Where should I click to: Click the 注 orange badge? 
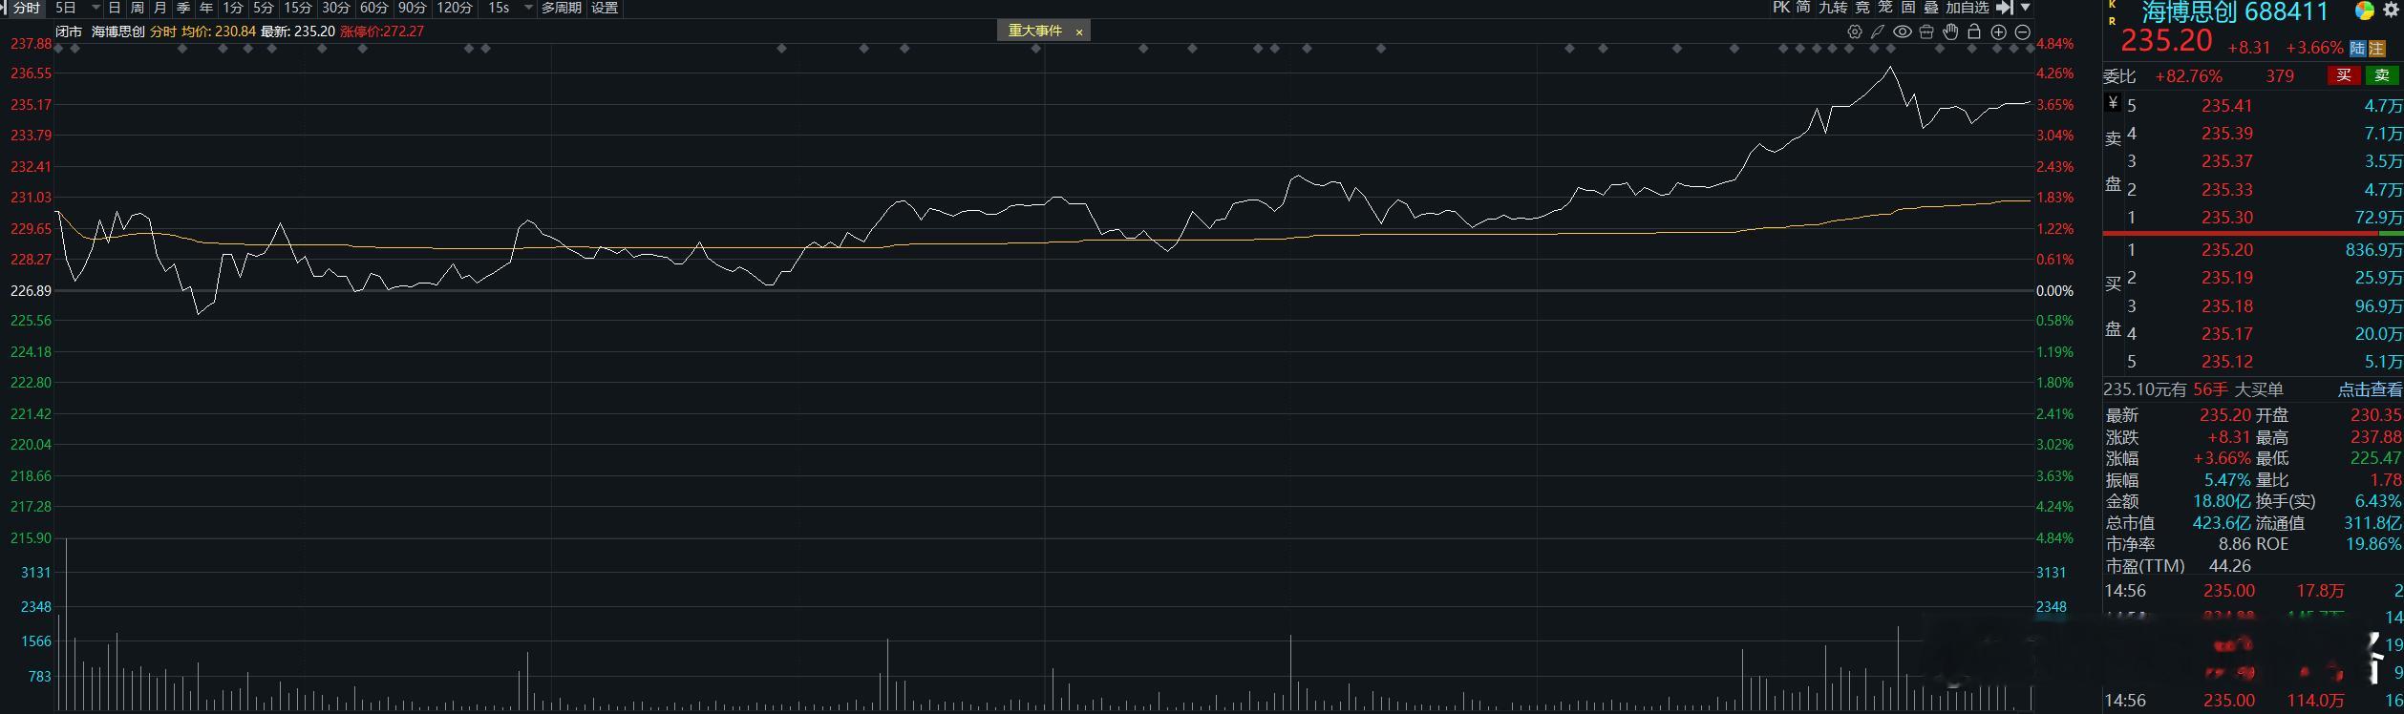coord(2376,49)
